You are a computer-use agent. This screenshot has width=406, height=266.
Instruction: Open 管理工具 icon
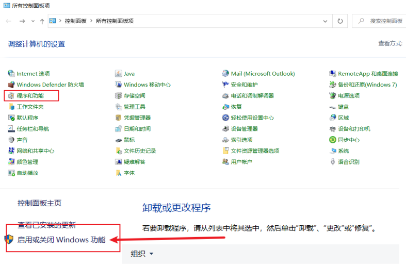[118, 107]
